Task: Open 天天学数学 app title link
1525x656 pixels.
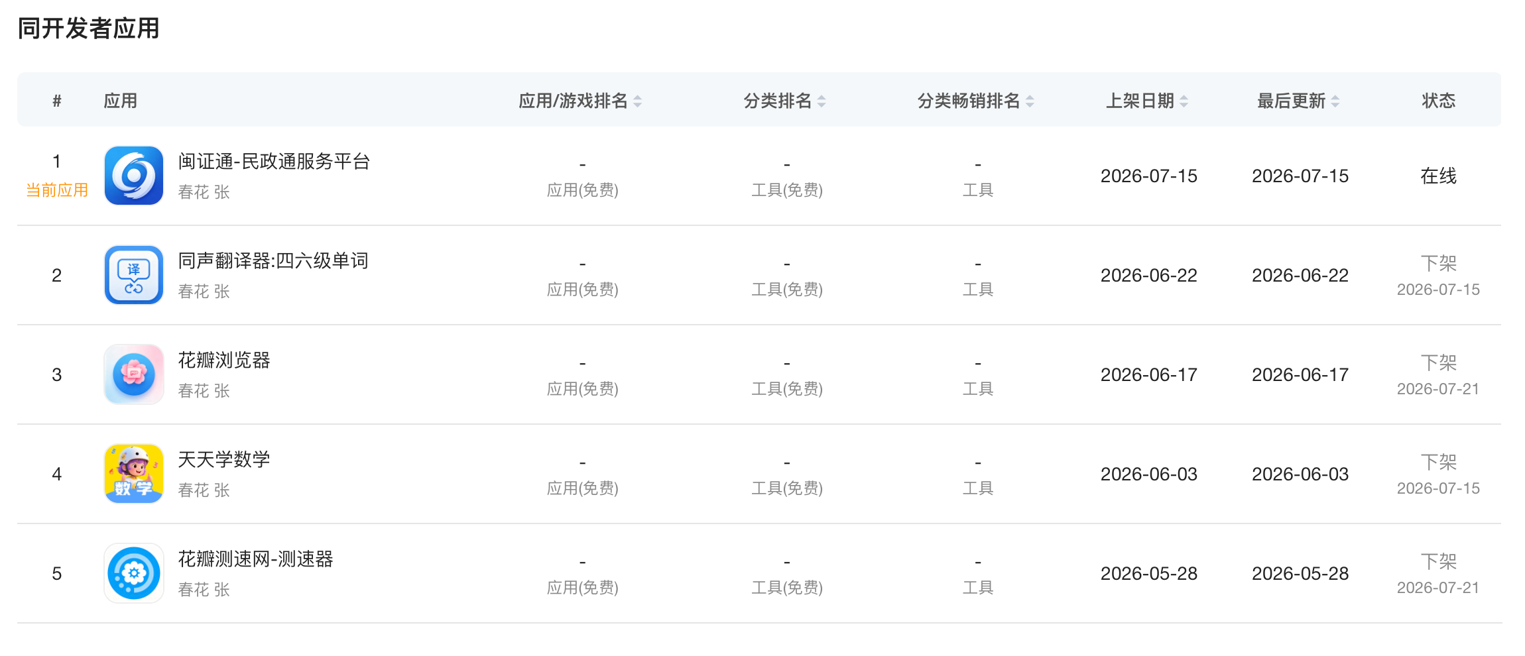Action: (x=224, y=459)
